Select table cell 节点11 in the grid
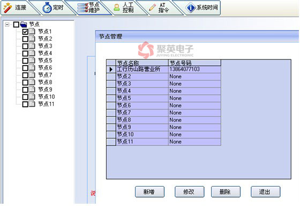Image resolution: width=300 pixels, height=208 pixels. (142, 142)
